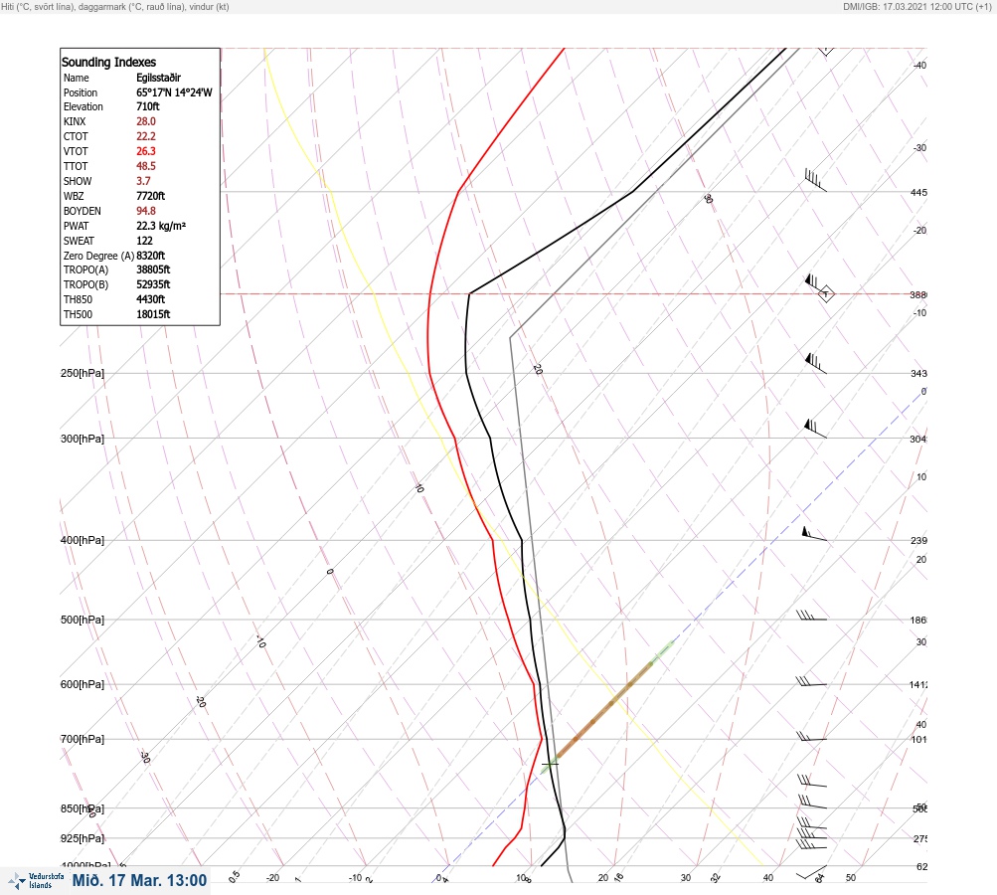Click the '445' height label at the right edge
This screenshot has height=895, width=997.
(918, 192)
